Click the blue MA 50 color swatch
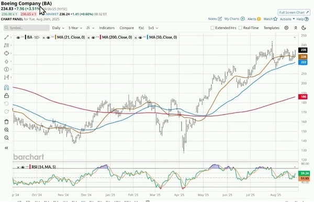 pos(148,37)
